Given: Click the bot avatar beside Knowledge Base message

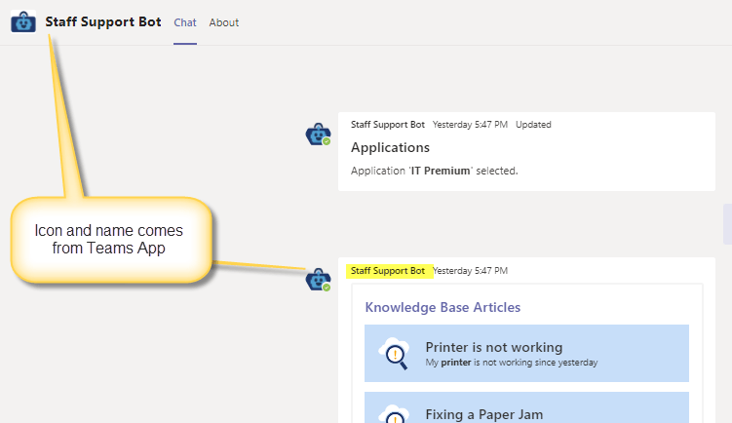Looking at the screenshot, I should 318,280.
